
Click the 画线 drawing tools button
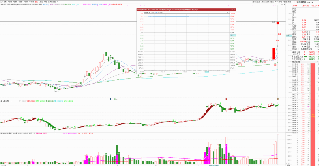tap(272, 2)
